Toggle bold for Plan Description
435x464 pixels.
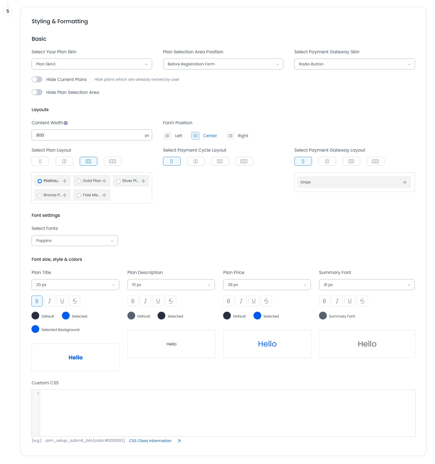point(133,301)
